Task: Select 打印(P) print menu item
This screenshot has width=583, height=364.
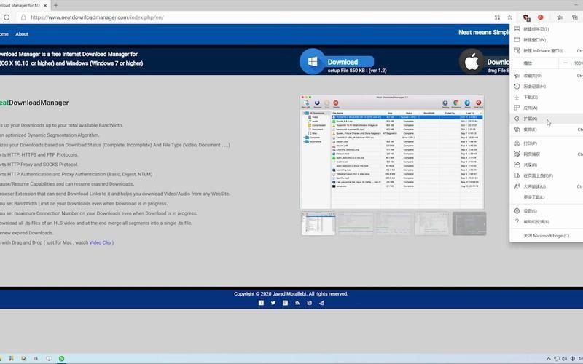Action: [546, 143]
